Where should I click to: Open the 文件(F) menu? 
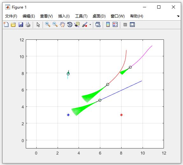point(11,16)
